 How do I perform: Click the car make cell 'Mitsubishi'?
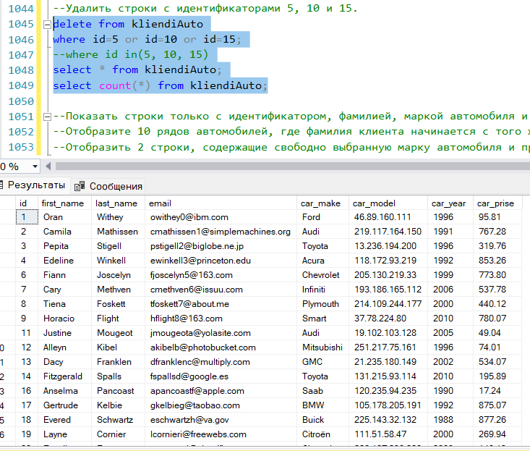pos(322,347)
